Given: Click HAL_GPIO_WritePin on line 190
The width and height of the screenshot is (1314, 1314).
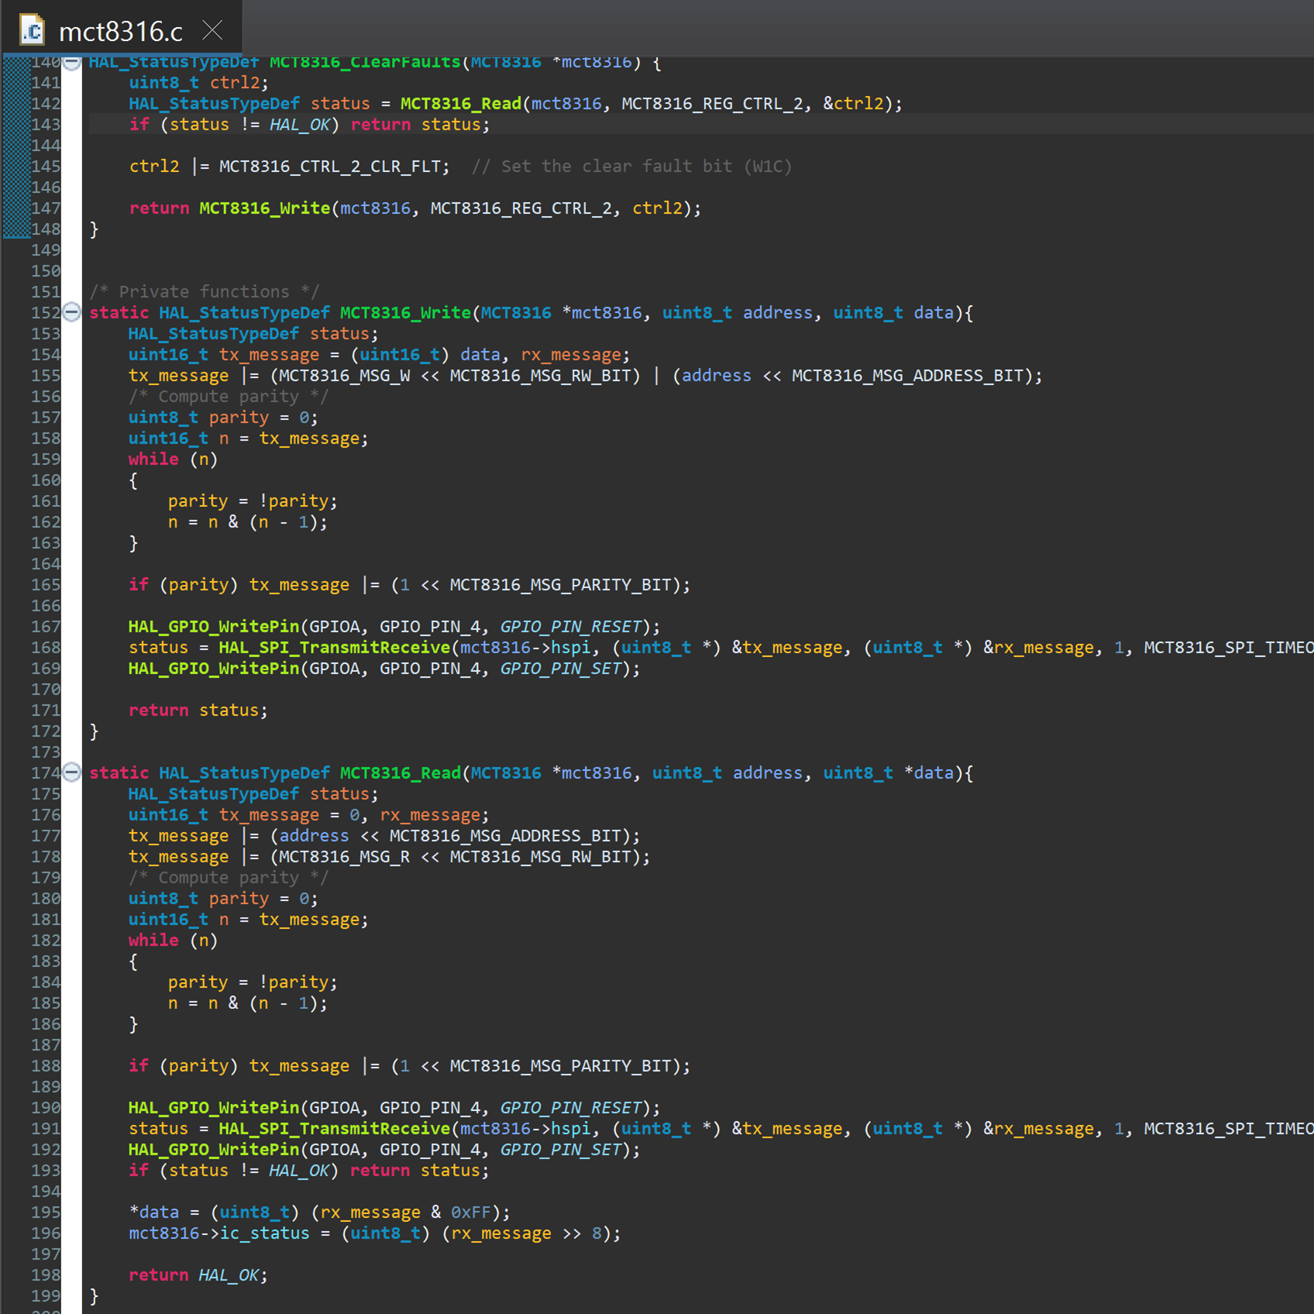Looking at the screenshot, I should click(x=214, y=1108).
